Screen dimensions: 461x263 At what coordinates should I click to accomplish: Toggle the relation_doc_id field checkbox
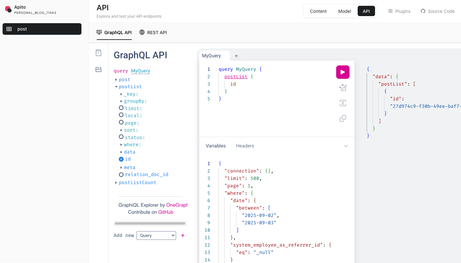point(121,174)
